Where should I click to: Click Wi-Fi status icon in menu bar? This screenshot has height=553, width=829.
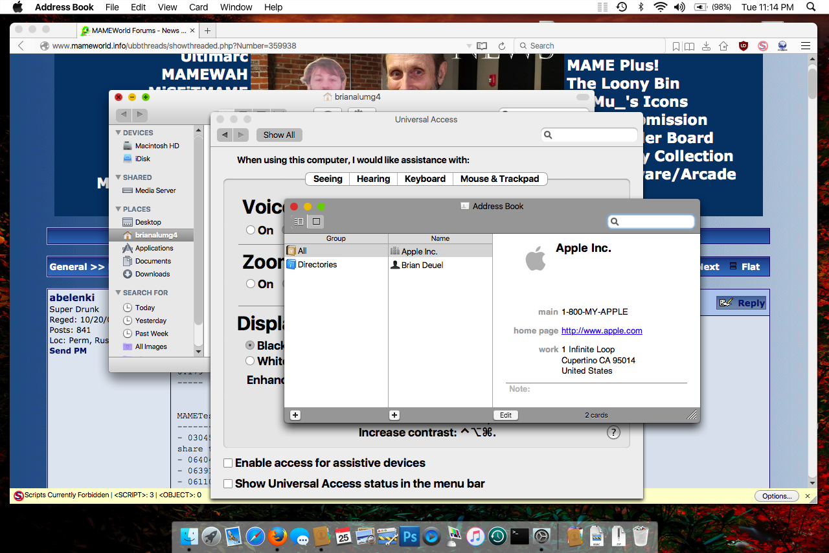660,7
